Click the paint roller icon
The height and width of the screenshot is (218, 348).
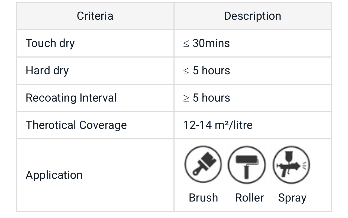coord(246,165)
